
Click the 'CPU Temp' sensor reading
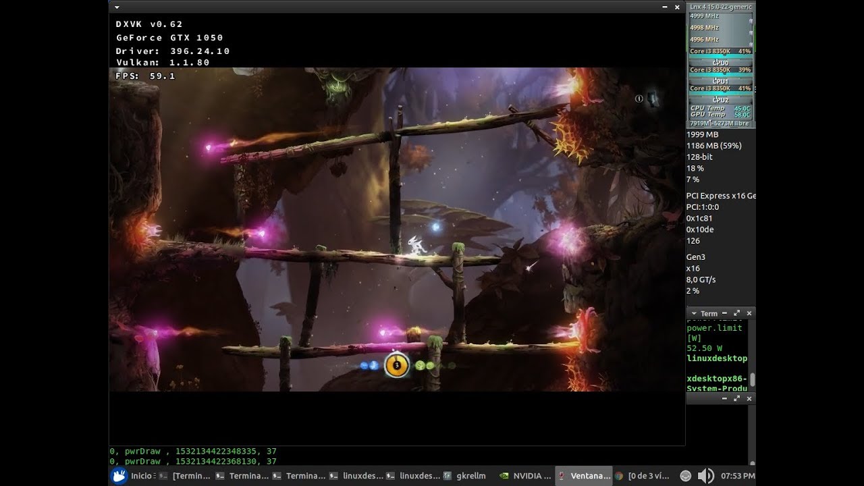pos(720,108)
